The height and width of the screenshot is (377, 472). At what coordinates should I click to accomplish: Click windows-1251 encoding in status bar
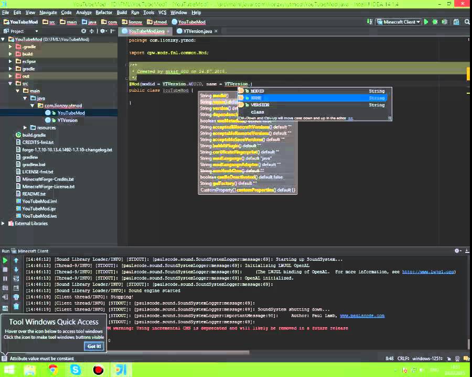(x=427, y=359)
